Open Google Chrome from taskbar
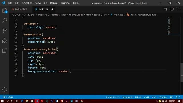The image size is (183, 103). 82,101
